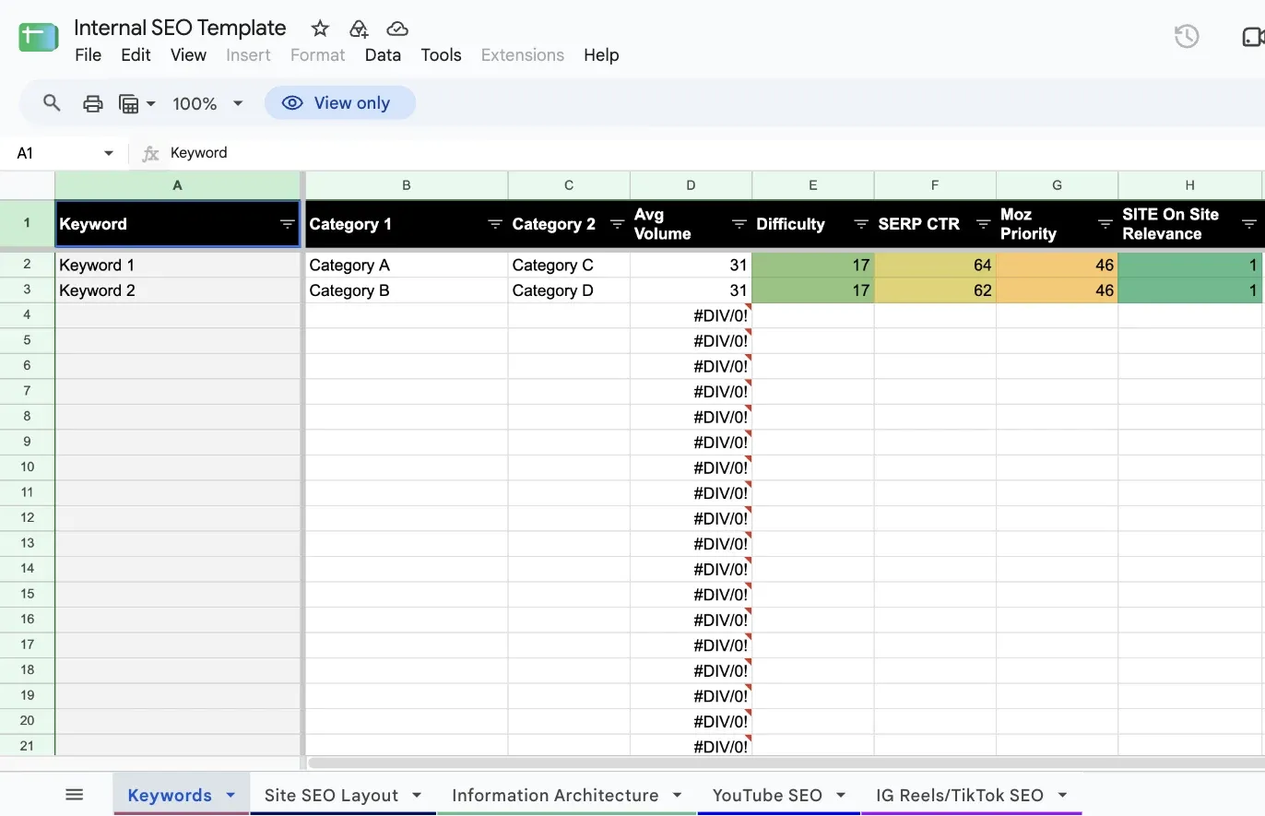The image size is (1265, 816).
Task: Select Avg Volume 31 cell in row 2
Action: pos(691,265)
